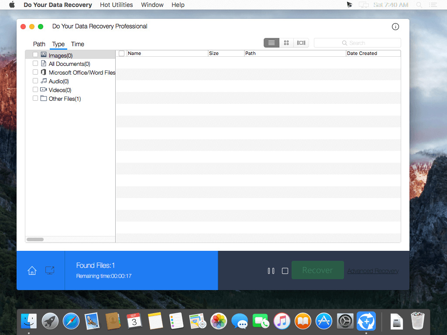Click the Search input field
The image size is (447, 335).
coord(358,43)
